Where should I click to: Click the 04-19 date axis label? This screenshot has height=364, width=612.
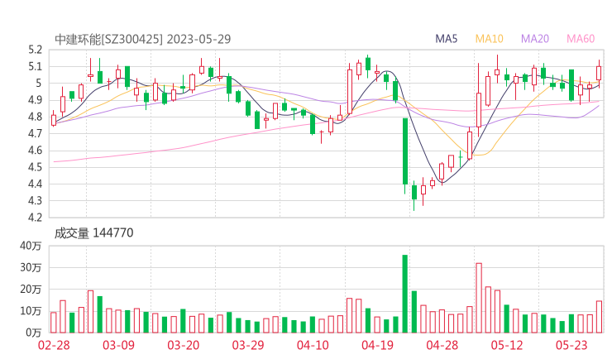pyautogui.click(x=377, y=345)
